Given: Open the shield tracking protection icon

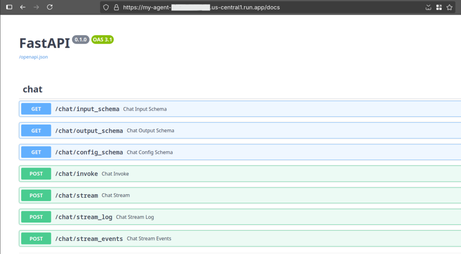Looking at the screenshot, I should tap(106, 7).
